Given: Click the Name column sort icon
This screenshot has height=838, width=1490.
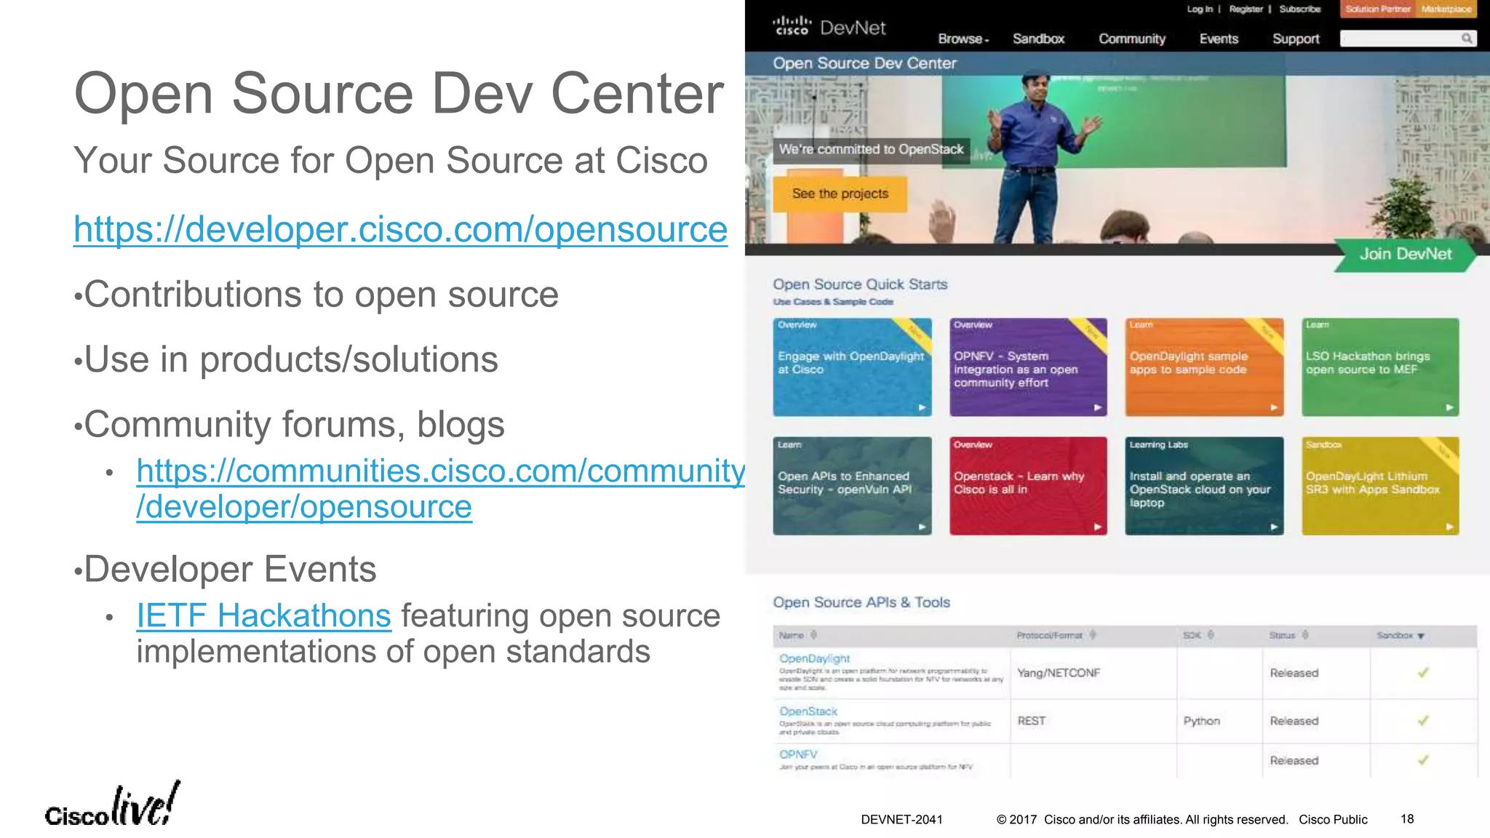Looking at the screenshot, I should [x=814, y=635].
